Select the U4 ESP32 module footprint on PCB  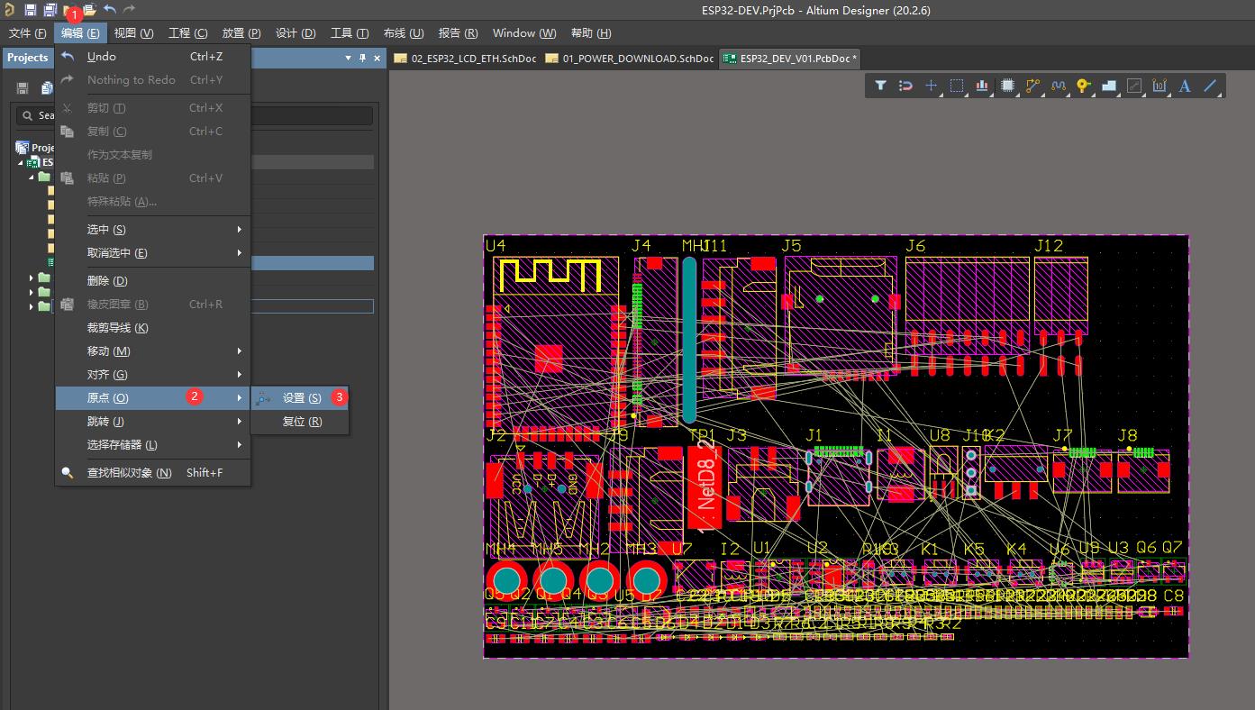coord(555,347)
